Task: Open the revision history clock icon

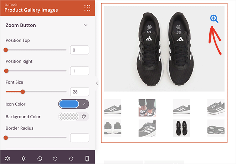Action: tap(40, 159)
